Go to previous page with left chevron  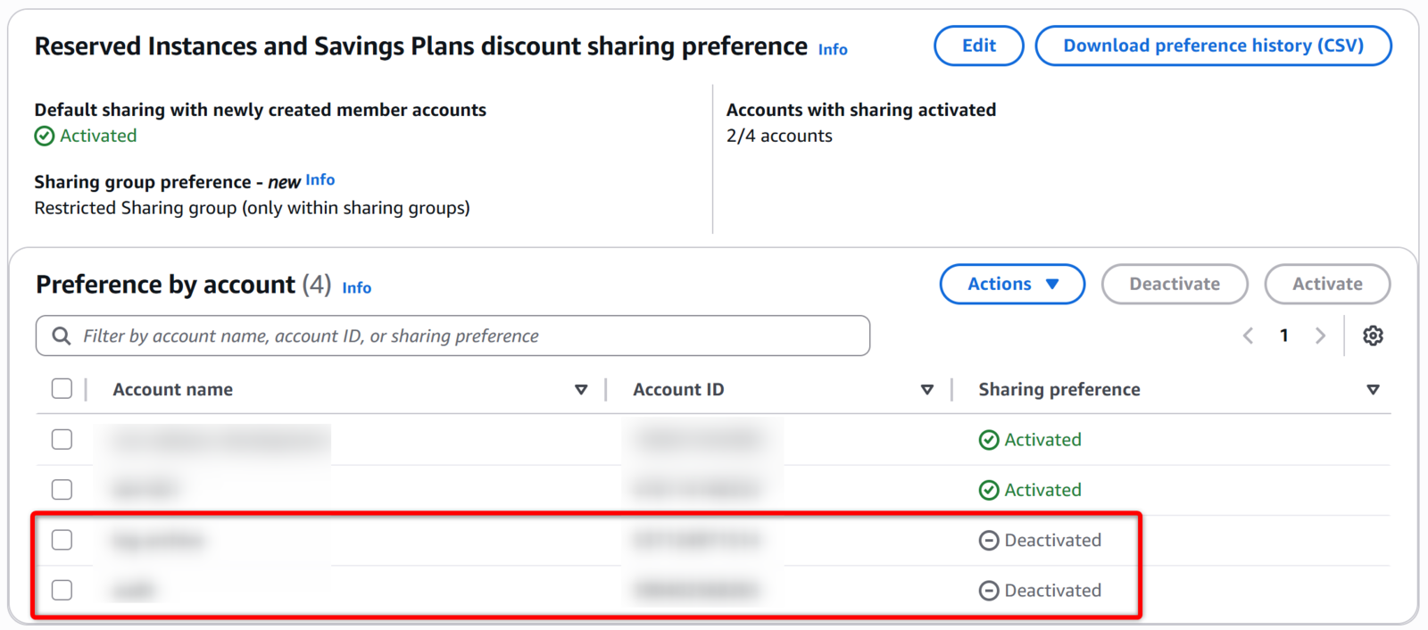(1248, 336)
